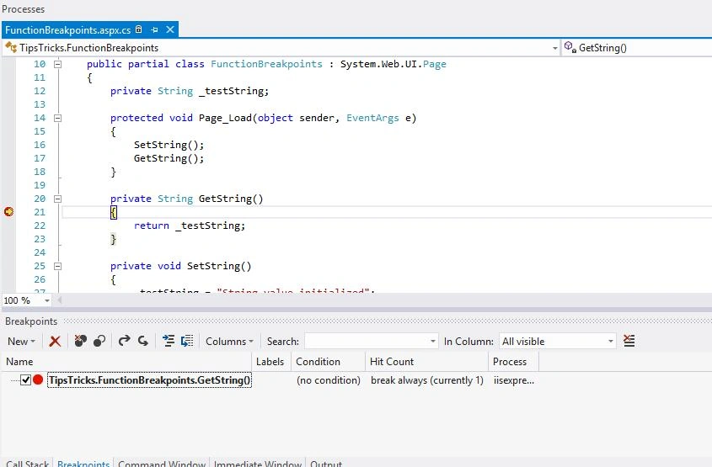Image resolution: width=712 pixels, height=467 pixels.
Task: Collapse the class outline at line 10
Action: [57, 64]
